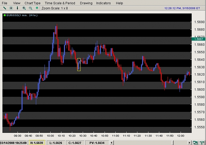Click the 1.5640 price axis label
The height and width of the screenshot is (145, 206).
click(x=199, y=60)
